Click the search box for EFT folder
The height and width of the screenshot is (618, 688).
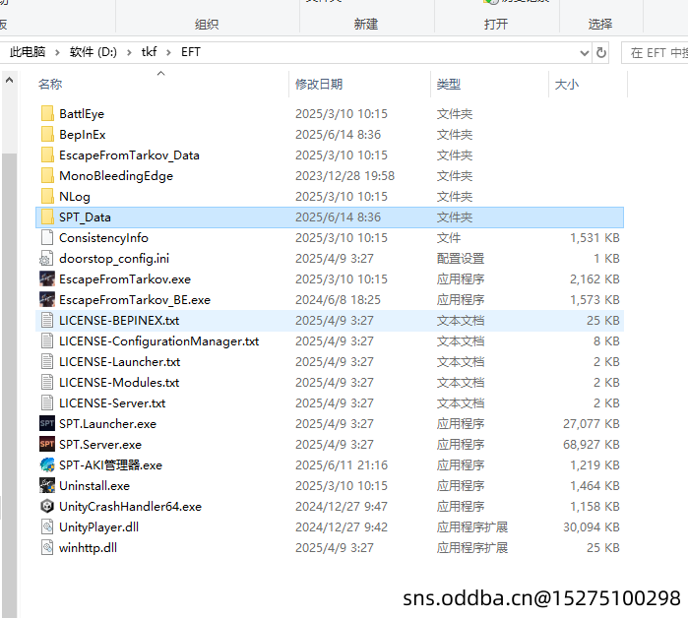click(656, 52)
